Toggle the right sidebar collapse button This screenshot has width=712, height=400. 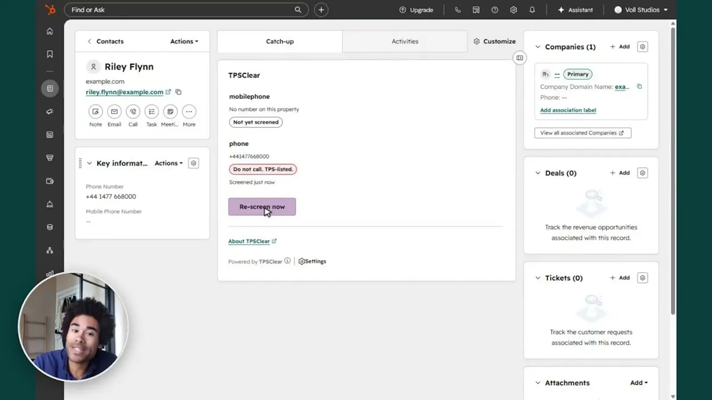(x=520, y=58)
